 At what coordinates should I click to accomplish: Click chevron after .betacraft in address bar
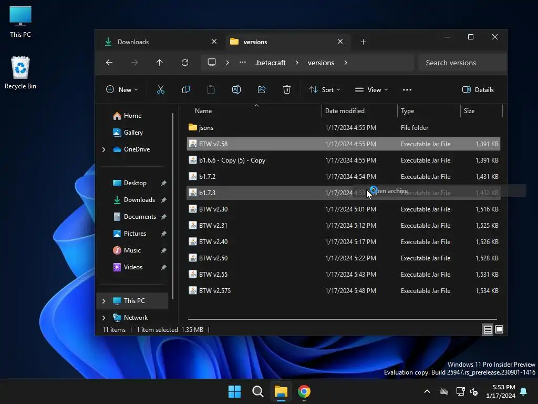297,63
